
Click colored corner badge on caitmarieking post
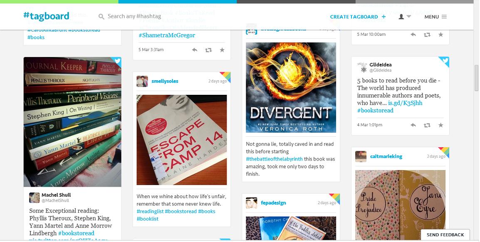445,151
